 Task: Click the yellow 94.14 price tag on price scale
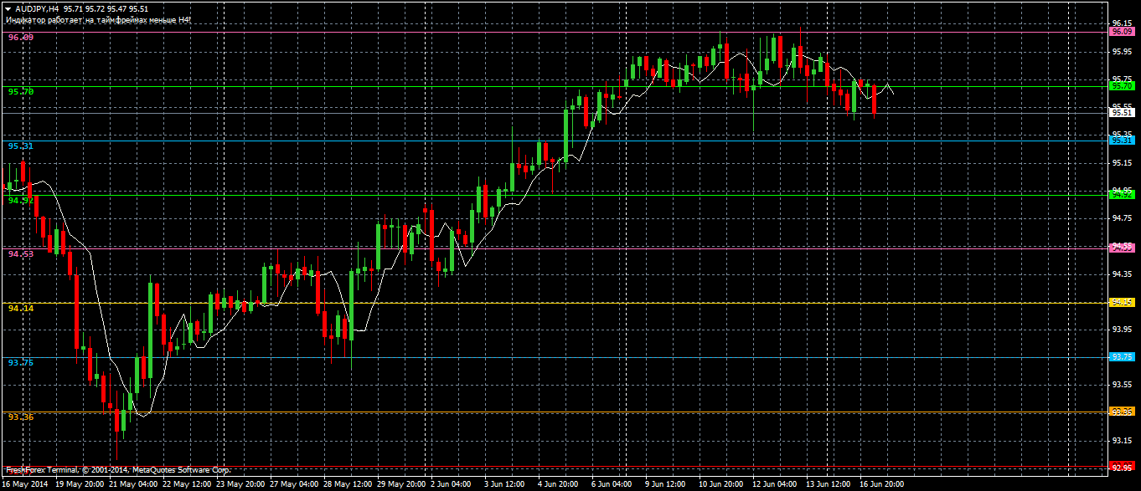point(1122,302)
